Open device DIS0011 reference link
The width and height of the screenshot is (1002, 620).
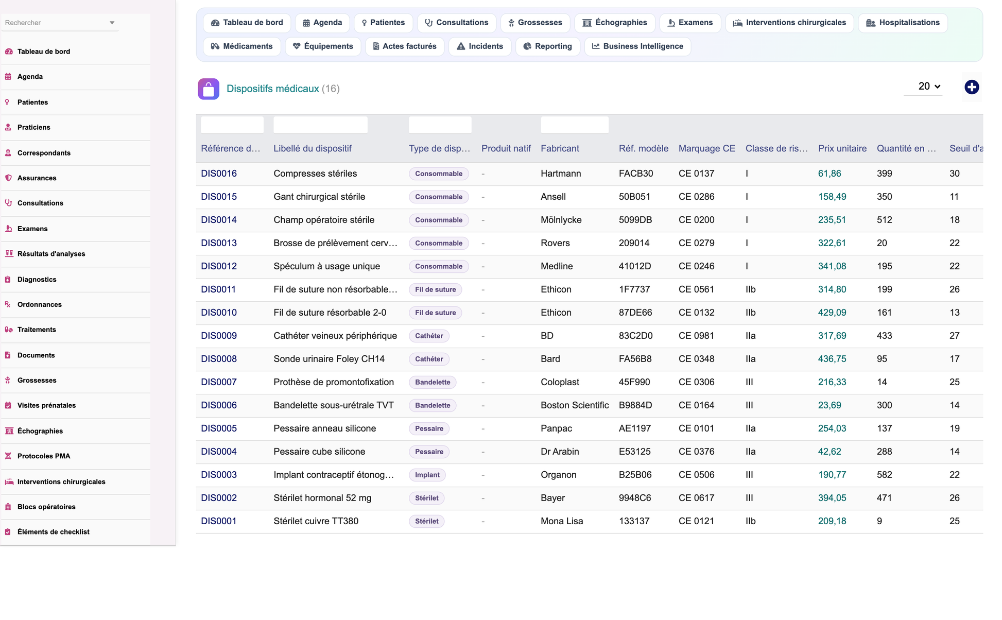tap(218, 289)
